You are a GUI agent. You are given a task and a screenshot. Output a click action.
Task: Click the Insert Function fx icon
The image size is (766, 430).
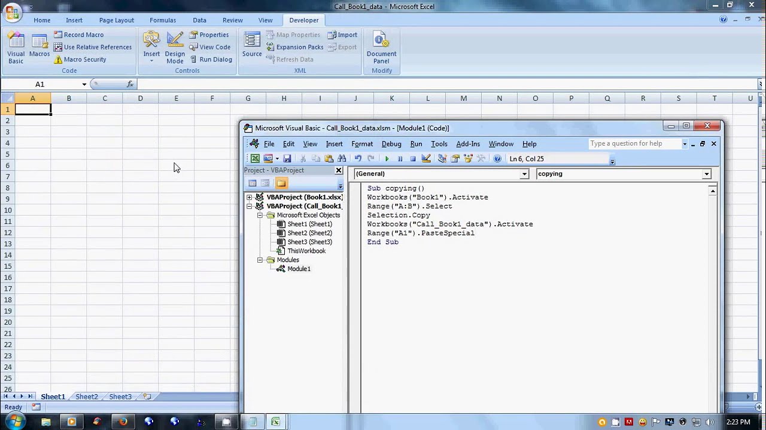pyautogui.click(x=130, y=84)
